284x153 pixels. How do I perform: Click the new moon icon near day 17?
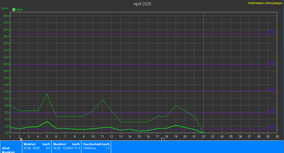[163, 139]
